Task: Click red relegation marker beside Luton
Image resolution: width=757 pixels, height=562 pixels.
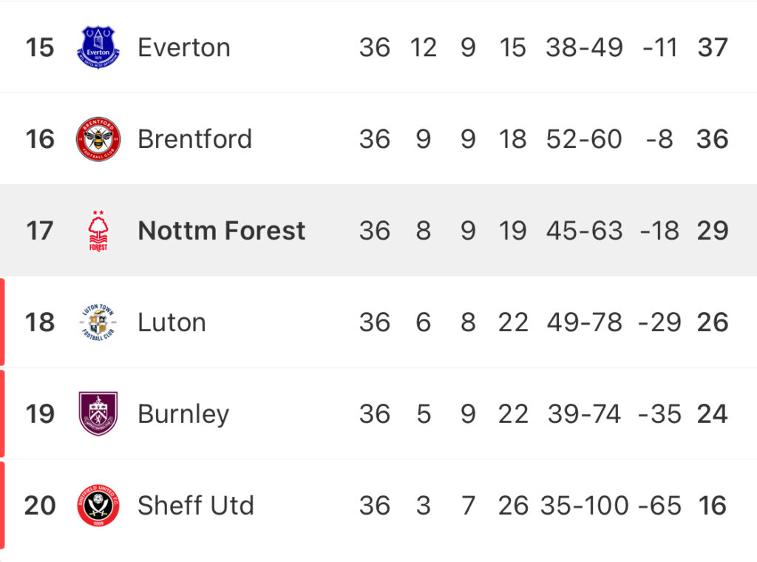Action: (x=2, y=322)
